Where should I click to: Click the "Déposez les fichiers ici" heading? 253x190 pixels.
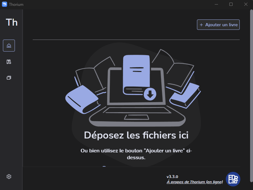click(x=136, y=135)
